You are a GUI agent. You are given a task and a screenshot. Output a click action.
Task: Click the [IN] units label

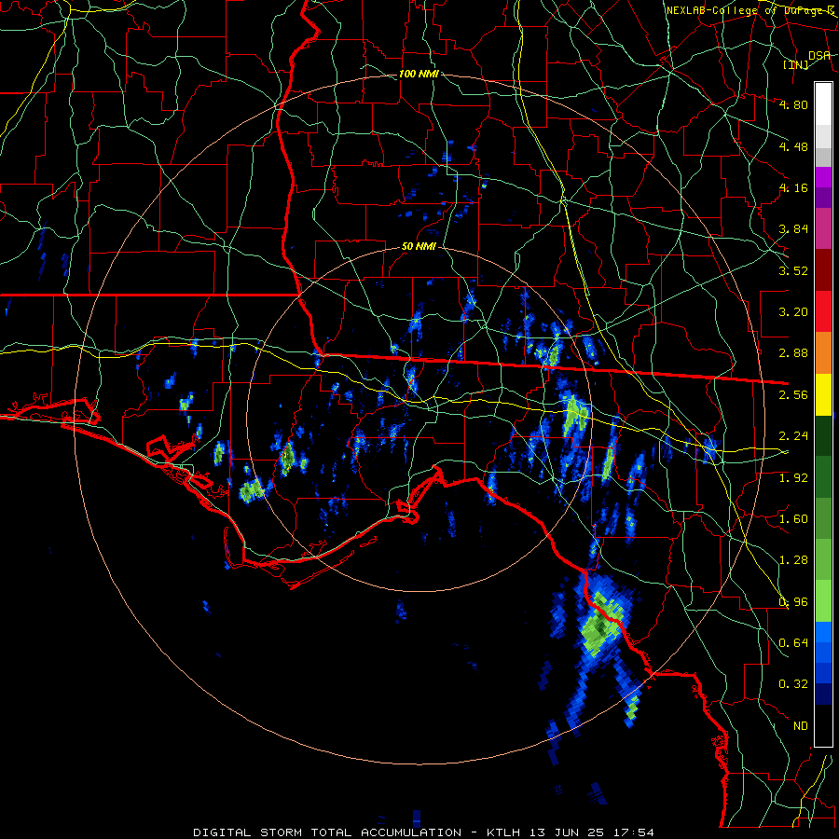796,64
